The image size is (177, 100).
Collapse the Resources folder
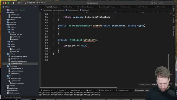[6, 25]
